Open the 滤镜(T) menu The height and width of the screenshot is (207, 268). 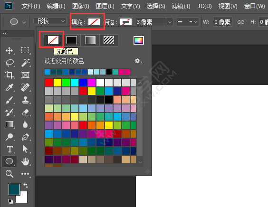pos(181,6)
